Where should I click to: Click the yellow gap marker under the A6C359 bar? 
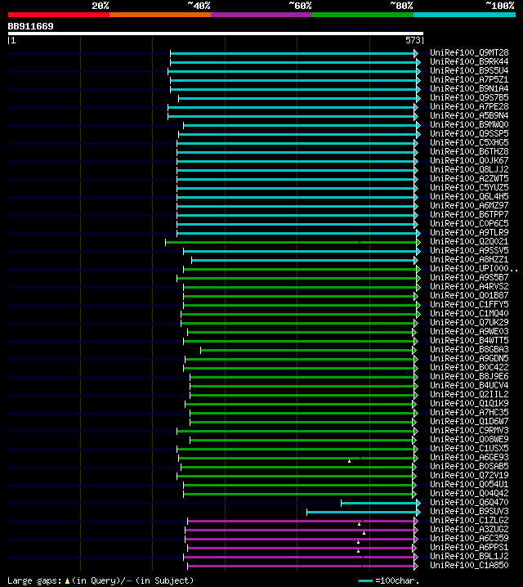click(359, 542)
